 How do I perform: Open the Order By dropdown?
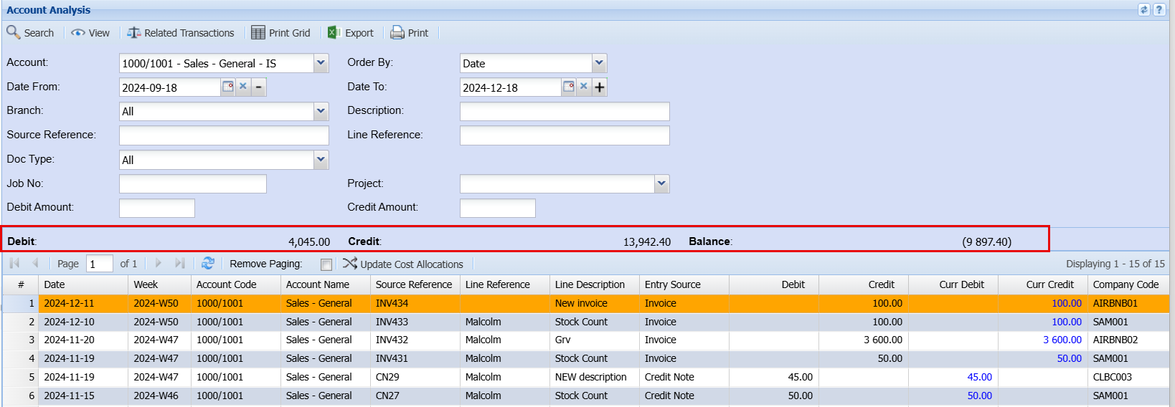click(x=599, y=63)
